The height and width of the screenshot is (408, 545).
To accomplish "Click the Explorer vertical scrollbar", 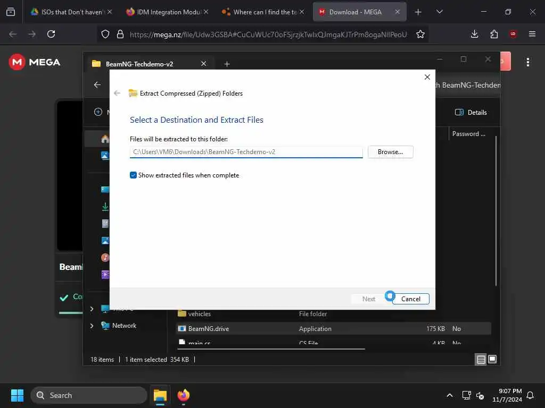I will (496, 210).
